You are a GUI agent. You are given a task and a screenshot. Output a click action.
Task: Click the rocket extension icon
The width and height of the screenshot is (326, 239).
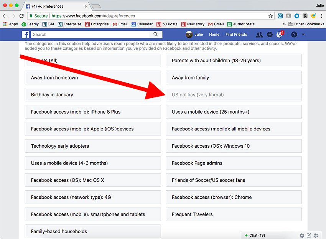tap(313, 16)
